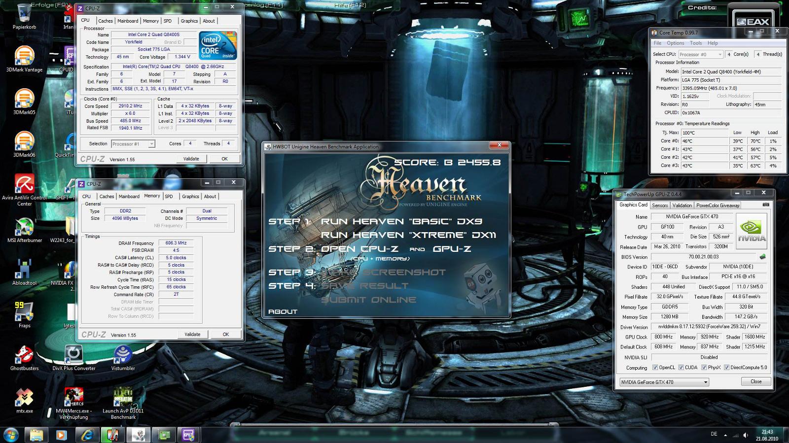The image size is (789, 443).
Task: Launch AvP D3D11 Benchmark shortcut
Action: click(123, 403)
